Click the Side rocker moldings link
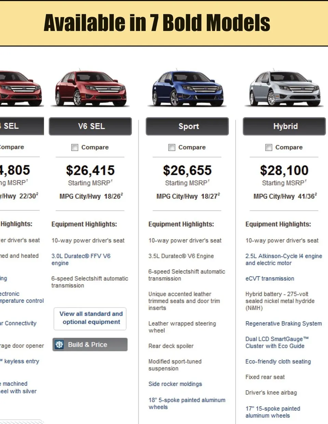This screenshot has width=328, height=424. (x=175, y=384)
